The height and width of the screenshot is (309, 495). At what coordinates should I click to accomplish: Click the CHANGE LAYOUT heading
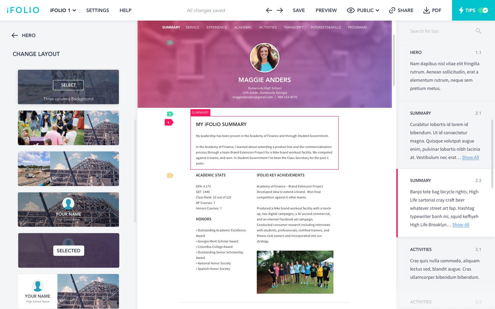point(36,54)
